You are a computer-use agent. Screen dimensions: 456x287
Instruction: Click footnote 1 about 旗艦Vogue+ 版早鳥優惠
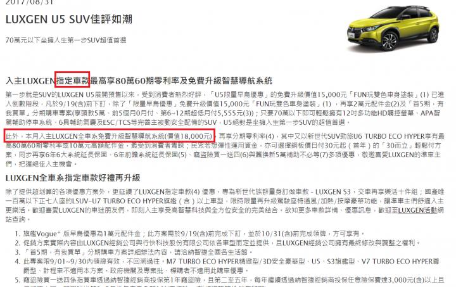[x=194, y=234]
